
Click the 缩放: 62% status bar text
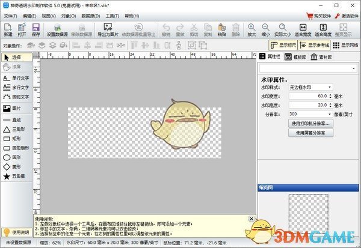pyautogui.click(x=51, y=243)
